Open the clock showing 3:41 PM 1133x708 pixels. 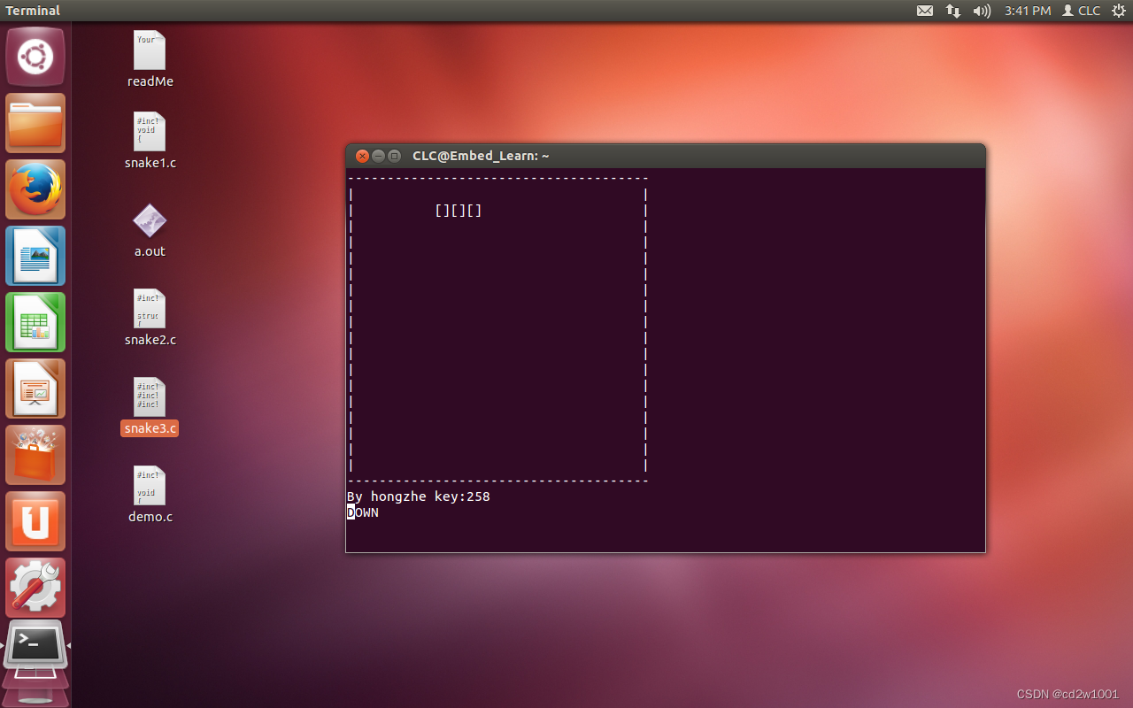point(1028,11)
